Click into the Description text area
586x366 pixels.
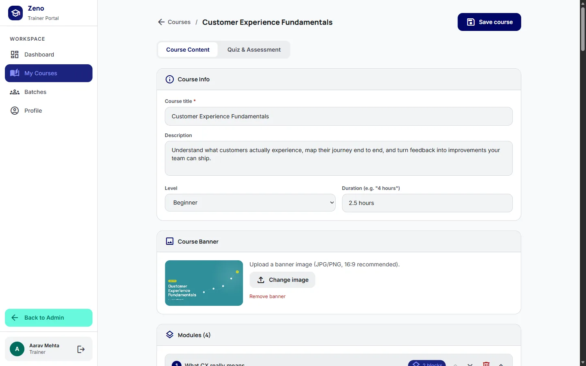pos(339,158)
